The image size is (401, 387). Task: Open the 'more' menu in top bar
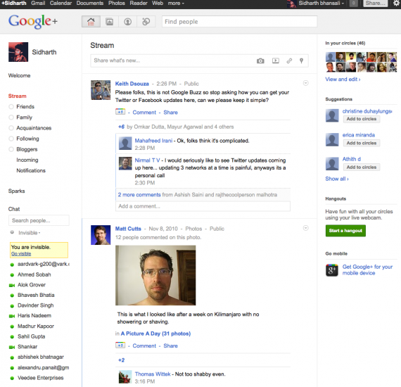click(x=176, y=3)
